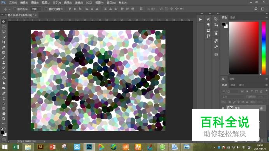Open the Character panel icon
The image size is (269, 151).
(x=208, y=19)
